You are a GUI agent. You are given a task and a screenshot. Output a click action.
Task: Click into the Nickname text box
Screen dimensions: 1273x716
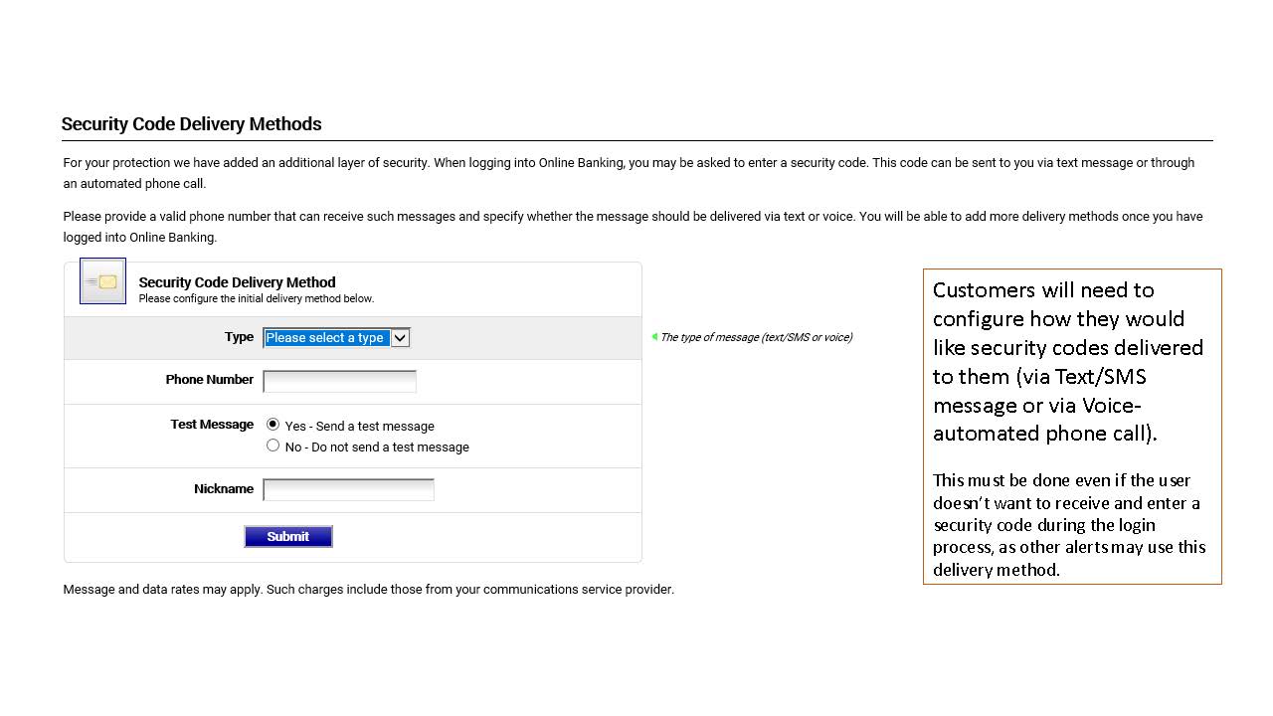pos(348,489)
